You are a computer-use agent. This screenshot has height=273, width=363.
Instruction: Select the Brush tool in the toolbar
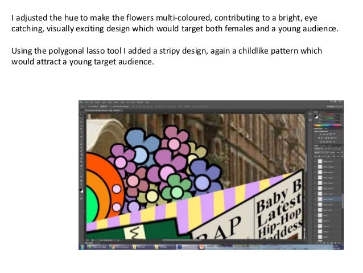tap(81, 140)
